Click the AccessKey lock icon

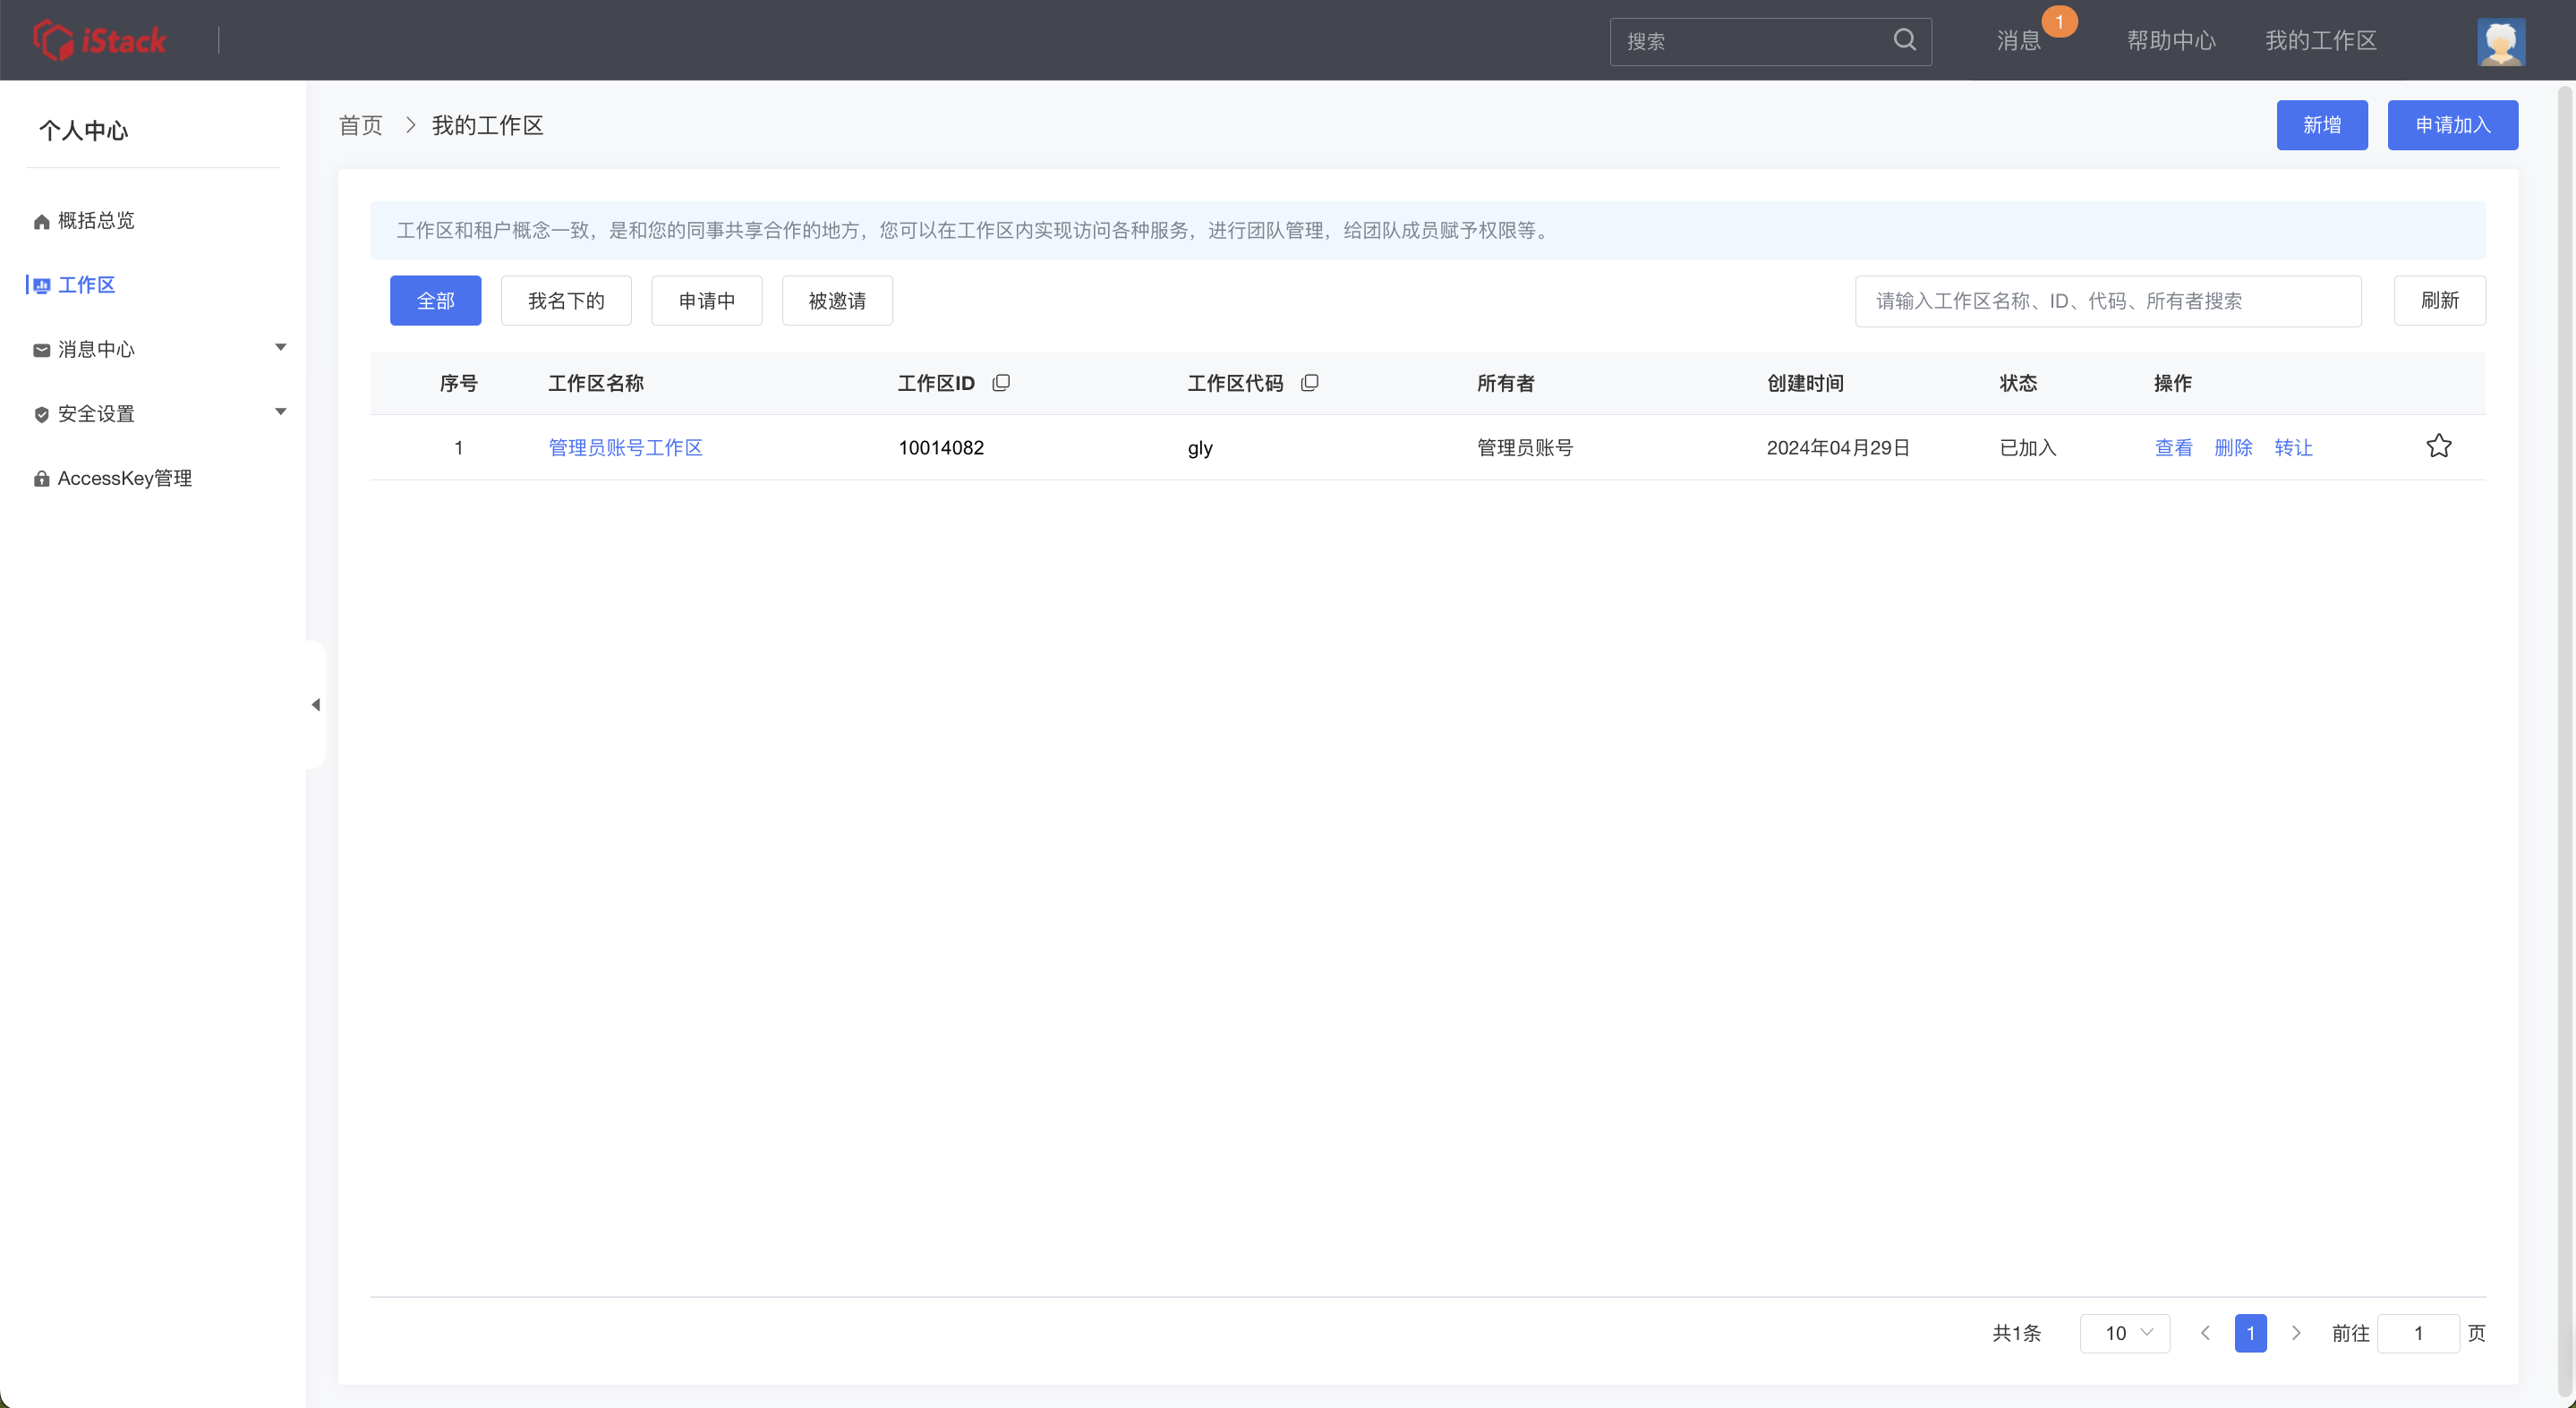[41, 479]
